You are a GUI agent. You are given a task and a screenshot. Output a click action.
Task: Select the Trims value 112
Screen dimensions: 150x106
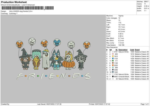(119, 22)
